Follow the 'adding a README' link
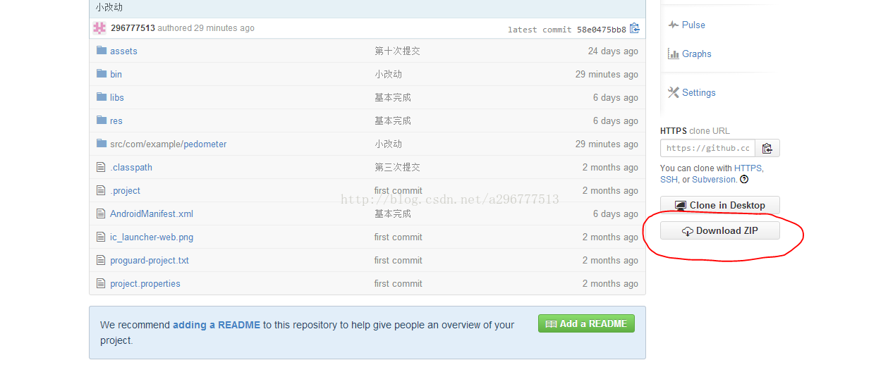The width and height of the screenshot is (888, 384). tap(217, 325)
